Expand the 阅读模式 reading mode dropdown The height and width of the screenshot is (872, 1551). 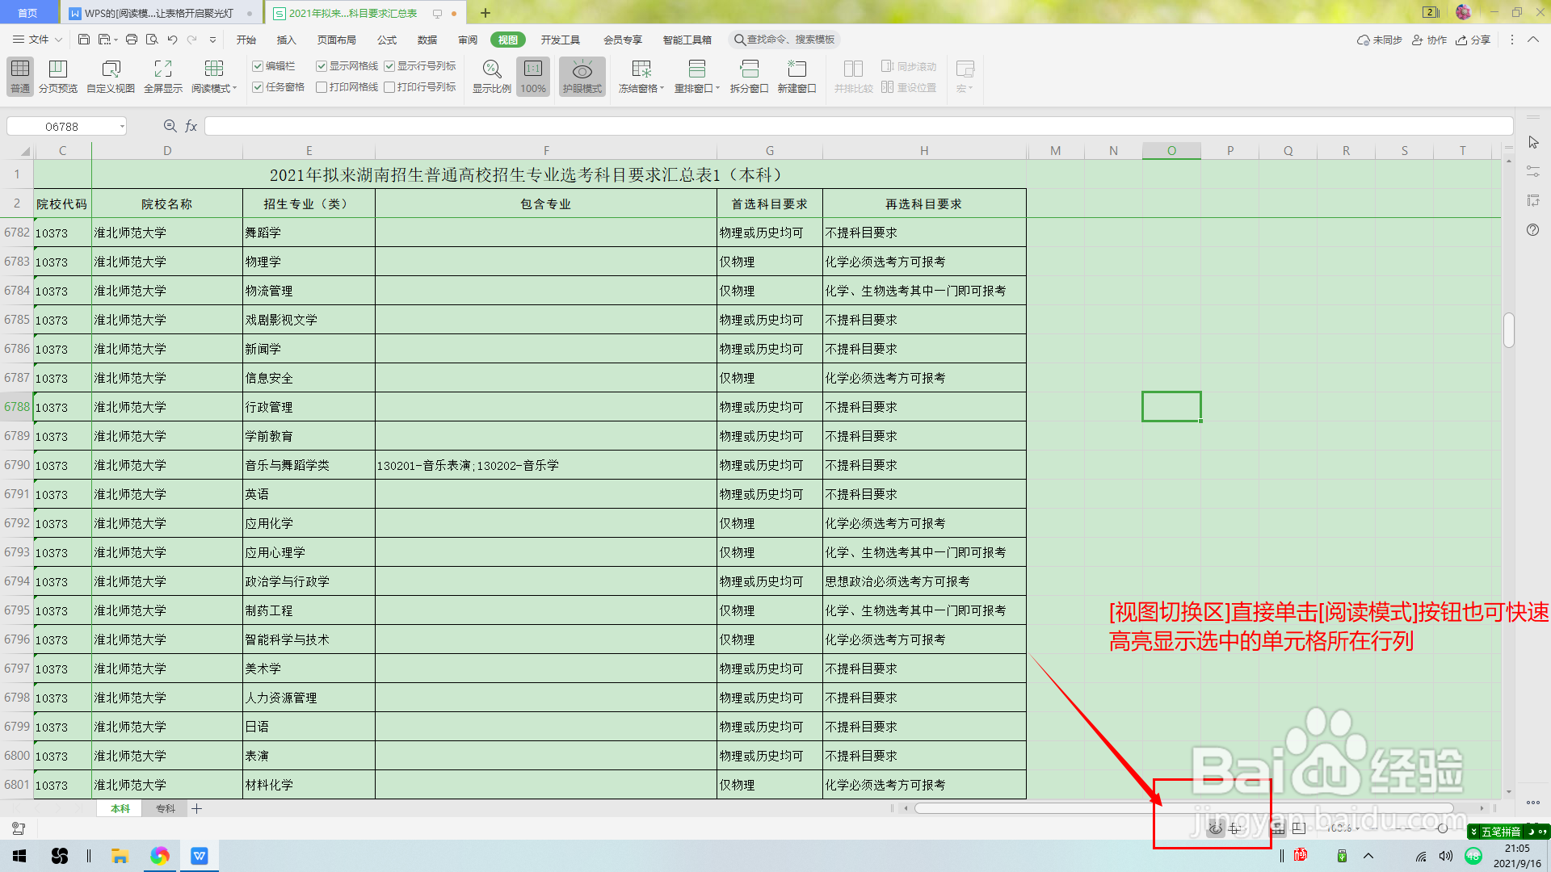point(234,89)
